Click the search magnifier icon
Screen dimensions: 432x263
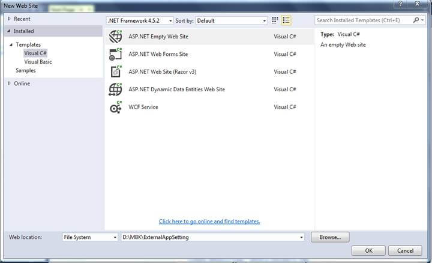click(x=416, y=20)
